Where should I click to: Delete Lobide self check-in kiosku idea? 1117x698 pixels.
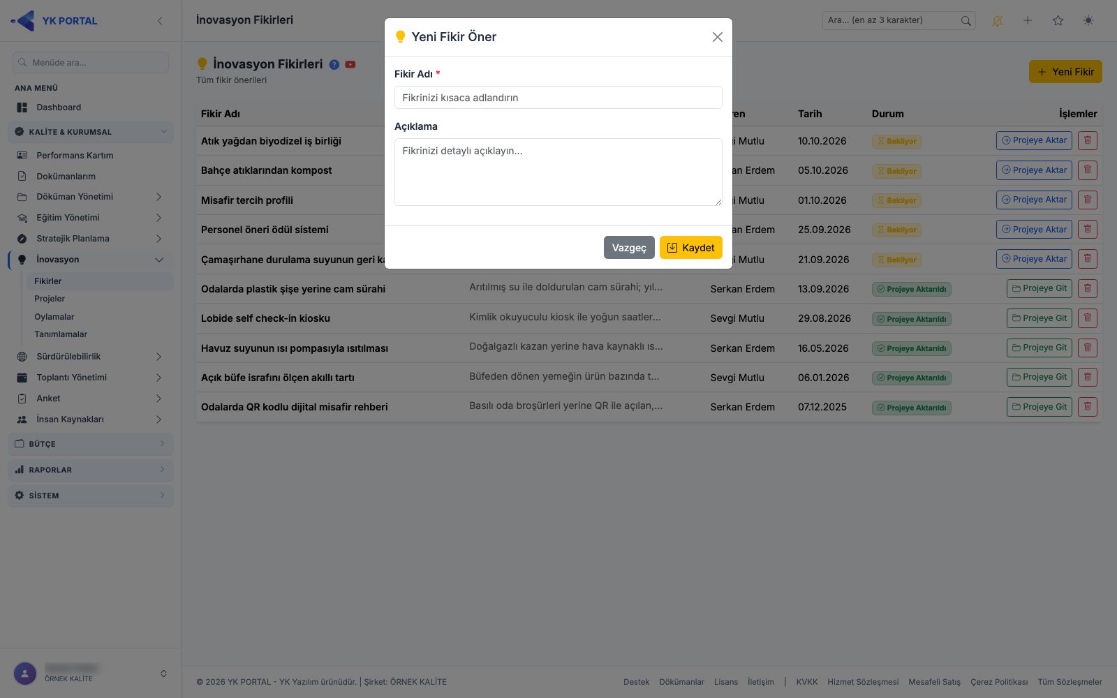[x=1087, y=318]
